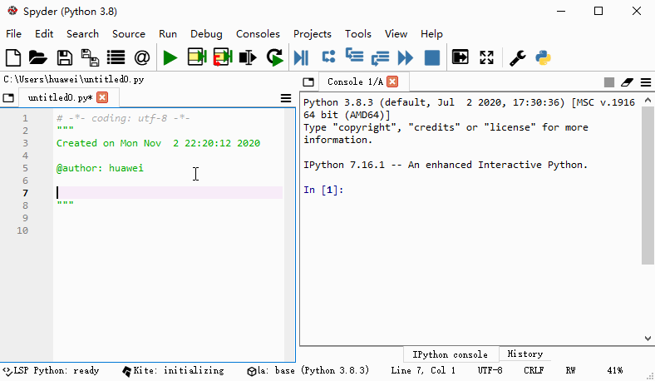Click the conda base Python 3.8.3 environment status
Image resolution: width=655 pixels, height=381 pixels.
pyautogui.click(x=308, y=371)
